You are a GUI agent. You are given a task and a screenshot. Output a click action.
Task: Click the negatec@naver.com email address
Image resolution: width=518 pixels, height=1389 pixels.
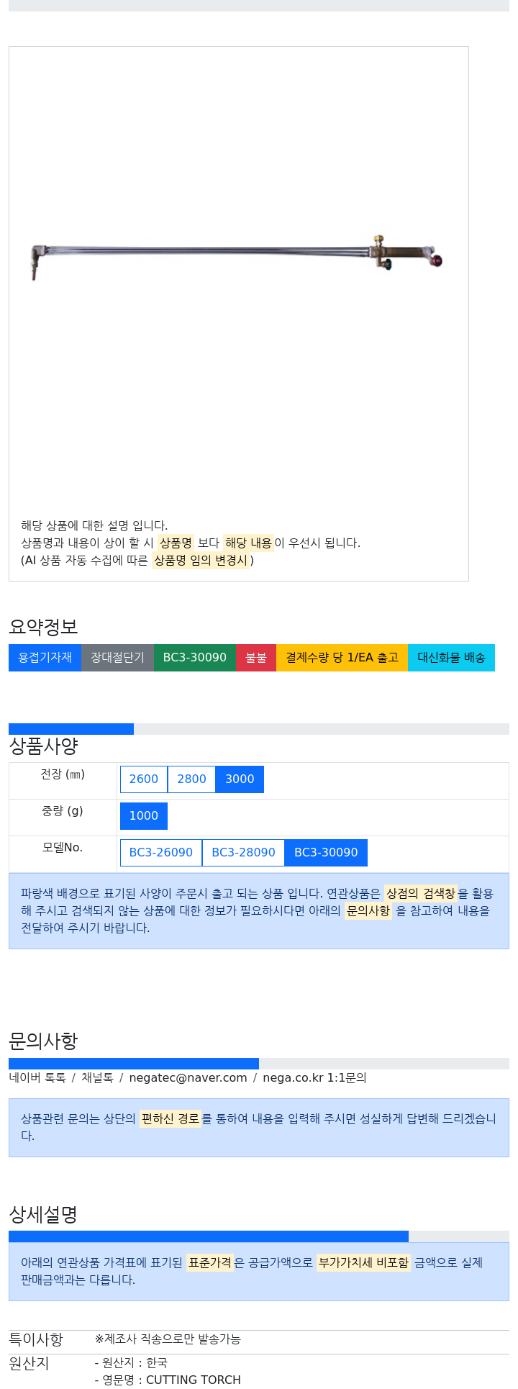pos(188,1077)
